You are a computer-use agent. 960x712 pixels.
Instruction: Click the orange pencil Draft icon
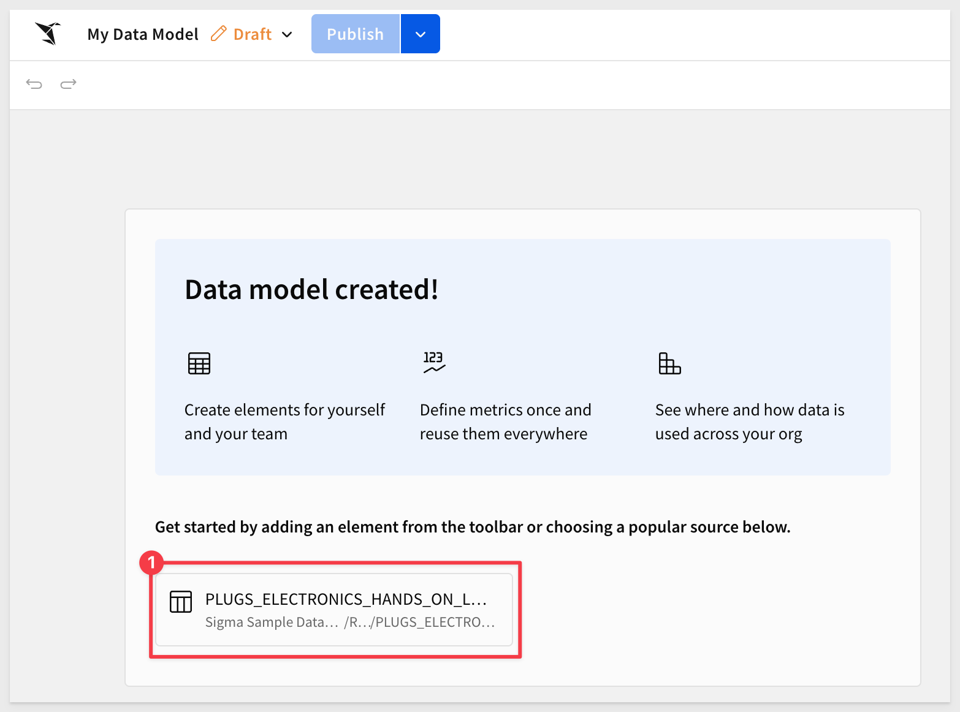pos(218,34)
